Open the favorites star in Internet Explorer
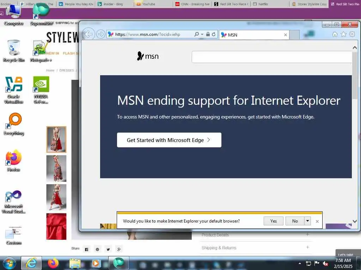The width and height of the screenshot is (361, 270). point(343,34)
